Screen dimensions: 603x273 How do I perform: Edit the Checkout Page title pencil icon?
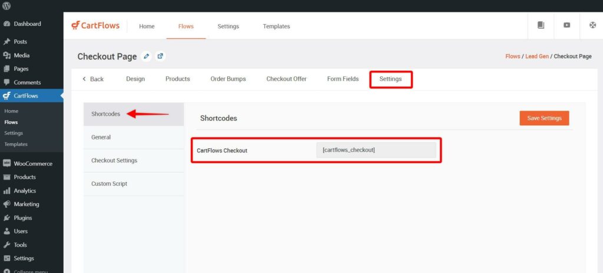pyautogui.click(x=146, y=56)
